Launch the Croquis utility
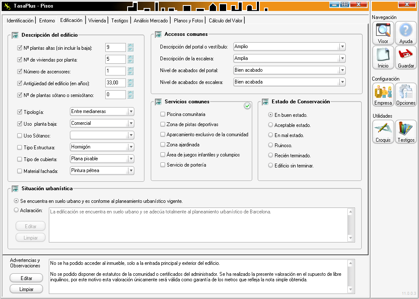 (383, 132)
